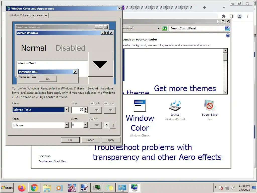Screen dimensions: 257x193
Task: Open the game icon with two faces in the taskbar
Action: (x=72, y=188)
